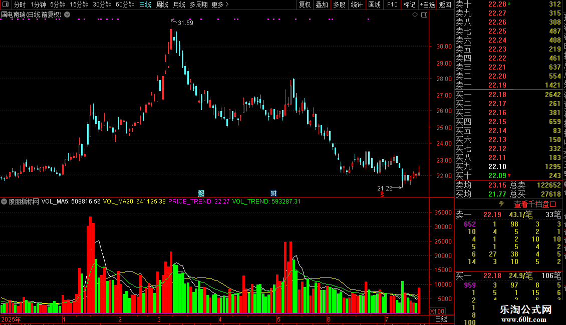Click the 21.26 low price label
This screenshot has height=325, width=566.
point(385,188)
